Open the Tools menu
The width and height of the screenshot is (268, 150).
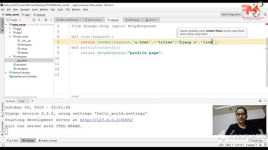(x=60, y=10)
